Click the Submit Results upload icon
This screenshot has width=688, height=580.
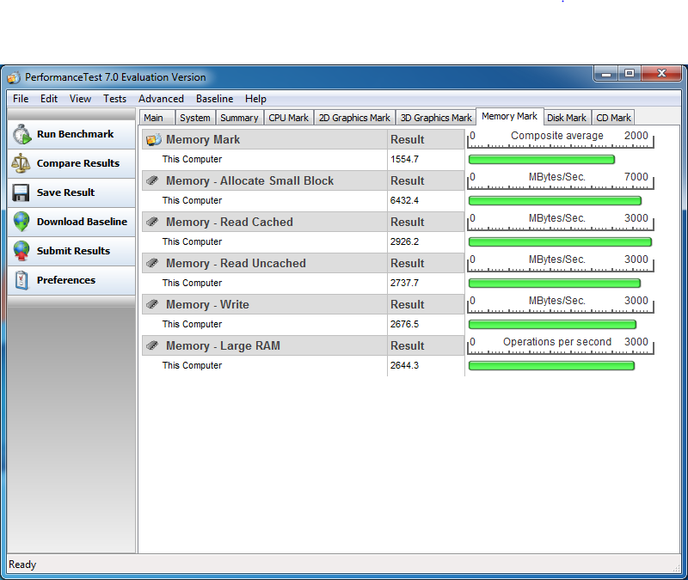click(22, 251)
